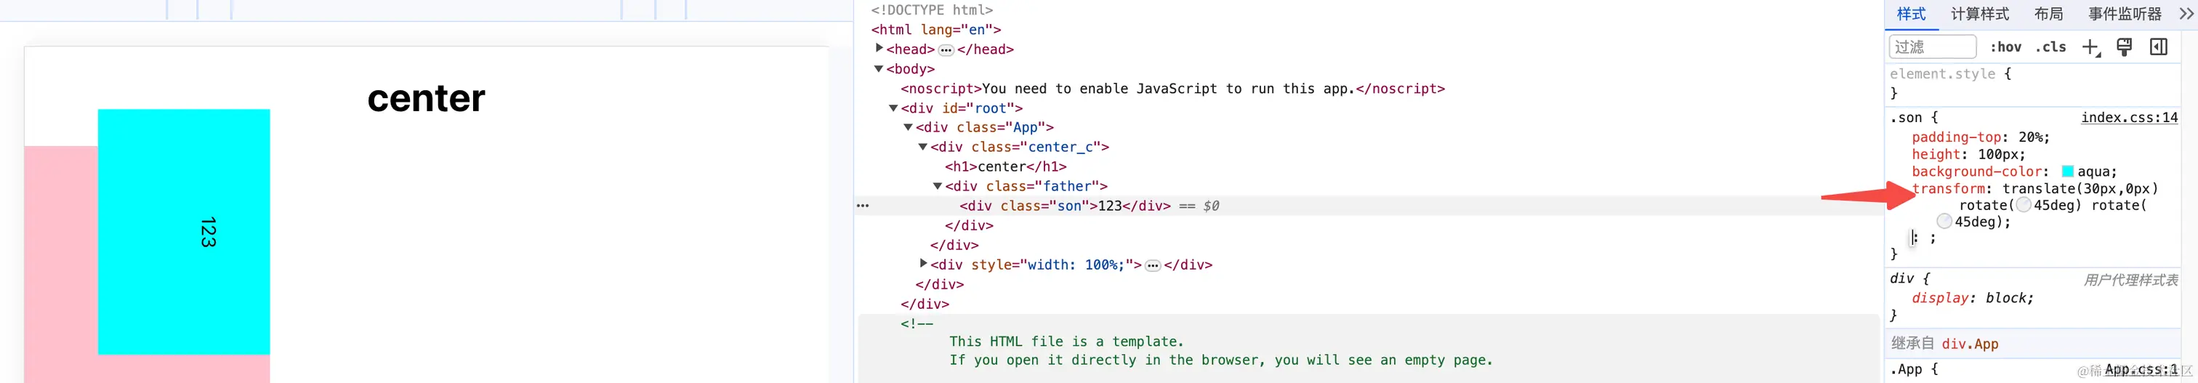Image resolution: width=2198 pixels, height=383 pixels.
Task: Click the center heading on the page
Action: [x=426, y=99]
